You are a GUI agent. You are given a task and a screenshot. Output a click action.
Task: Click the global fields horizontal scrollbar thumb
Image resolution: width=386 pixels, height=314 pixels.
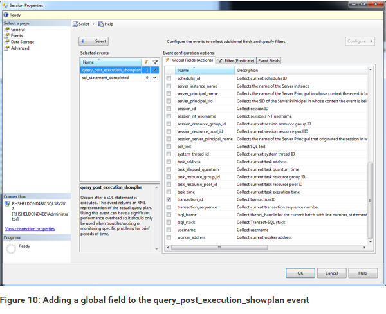tap(219, 248)
